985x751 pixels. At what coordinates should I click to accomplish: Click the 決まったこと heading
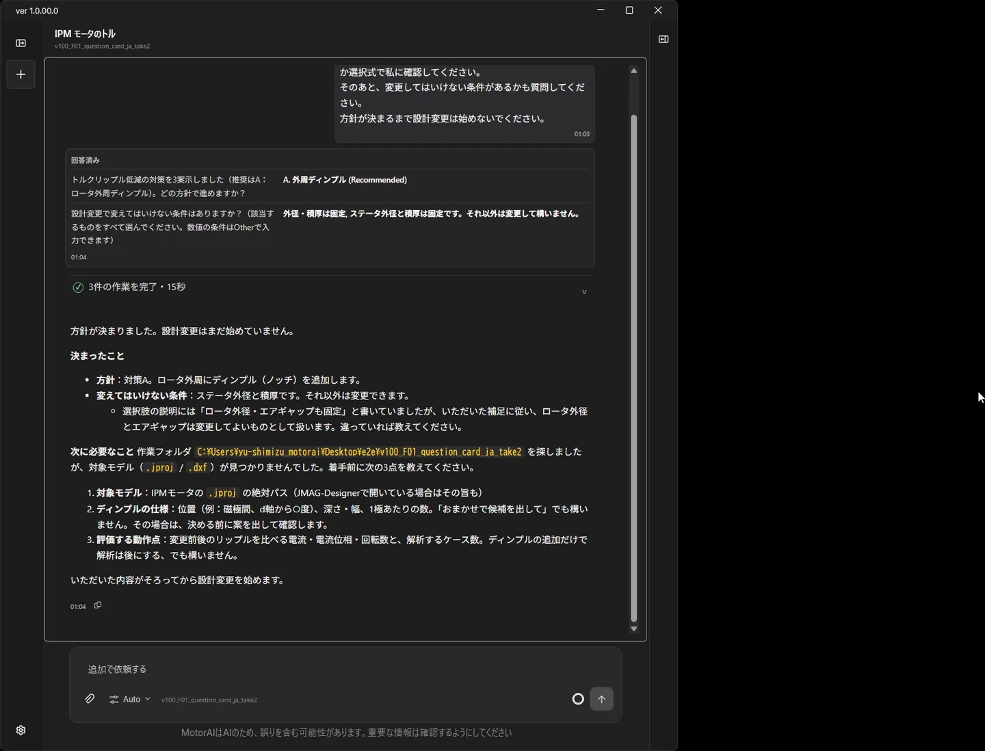(97, 356)
